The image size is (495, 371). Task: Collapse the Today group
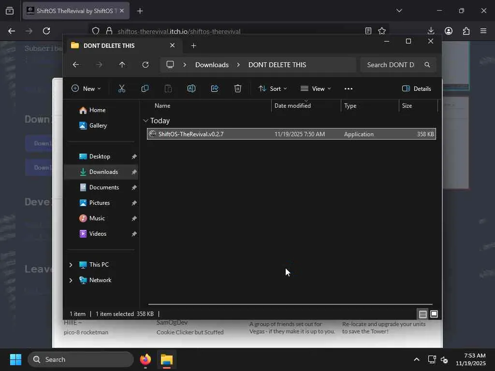[x=146, y=120]
